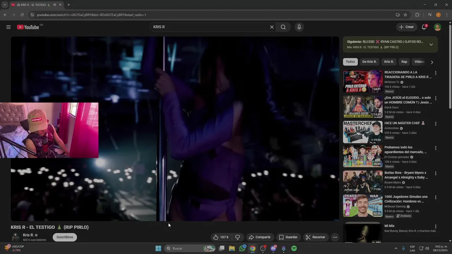This screenshot has width=452, height=254.
Task: Reload the page with the refresh icon
Action: (22, 15)
